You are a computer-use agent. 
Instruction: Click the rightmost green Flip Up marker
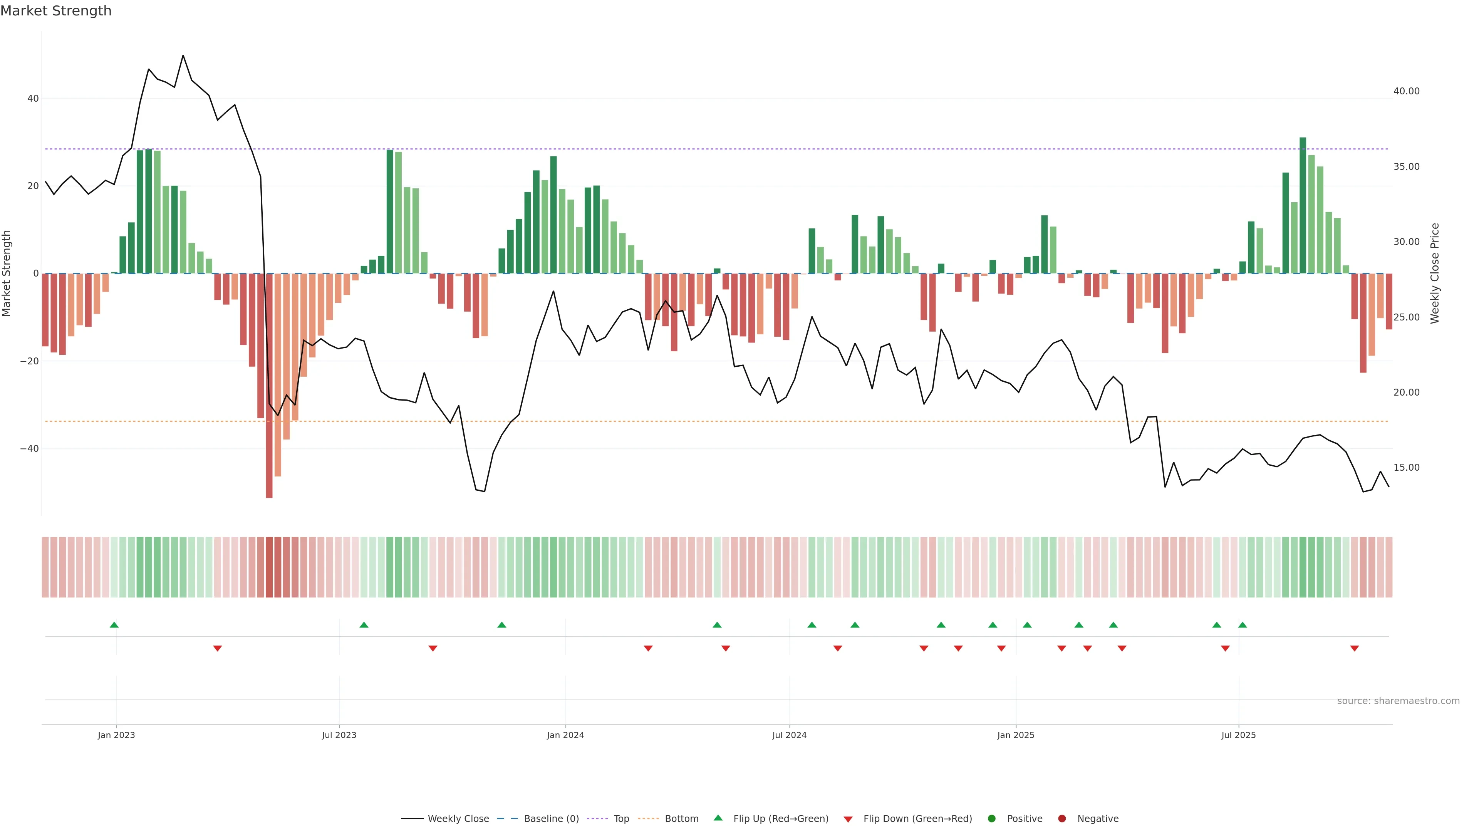(x=1243, y=625)
